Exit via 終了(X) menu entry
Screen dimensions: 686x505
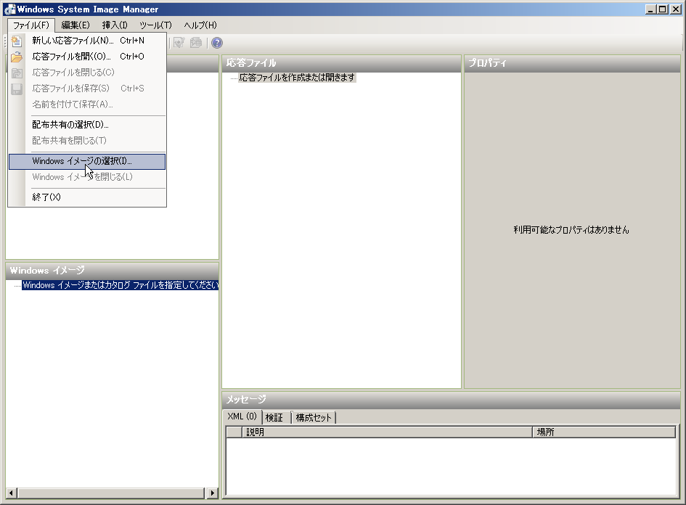87,197
